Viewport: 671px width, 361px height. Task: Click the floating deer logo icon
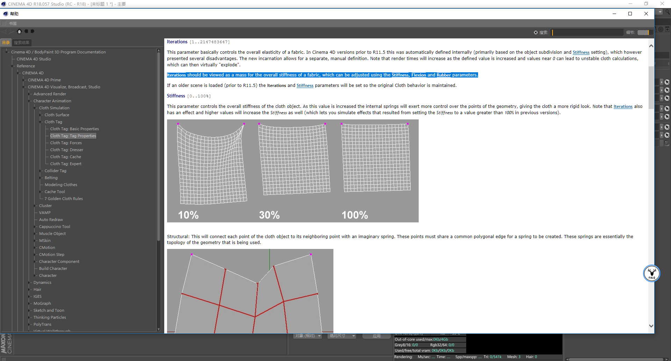tap(652, 273)
